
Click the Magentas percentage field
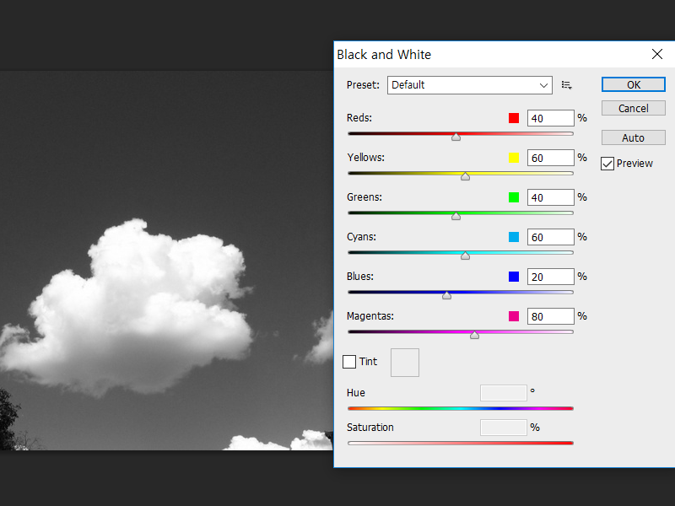point(551,316)
